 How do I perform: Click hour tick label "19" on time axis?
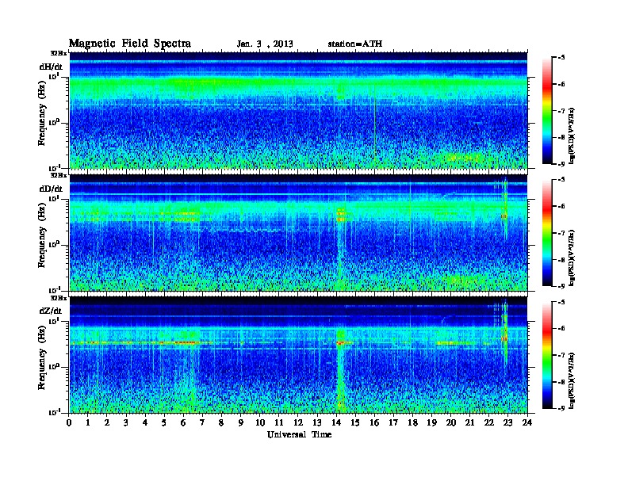pos(431,422)
